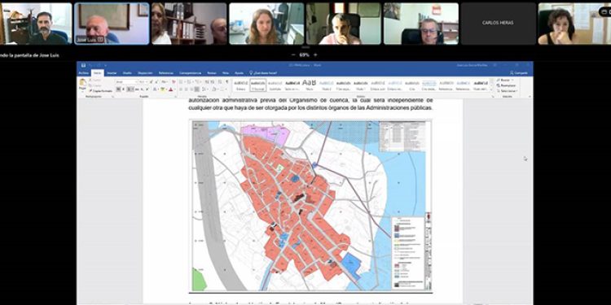Select the CARLOS HERAS participant tile
Image resolution: width=611 pixels, height=305 pixels.
coord(498,24)
